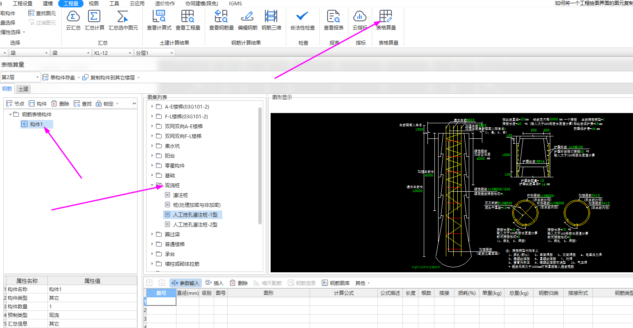This screenshot has height=328, width=633.
Task: Collapse the 钢筋表格构件 tree node
Action: (x=10, y=115)
